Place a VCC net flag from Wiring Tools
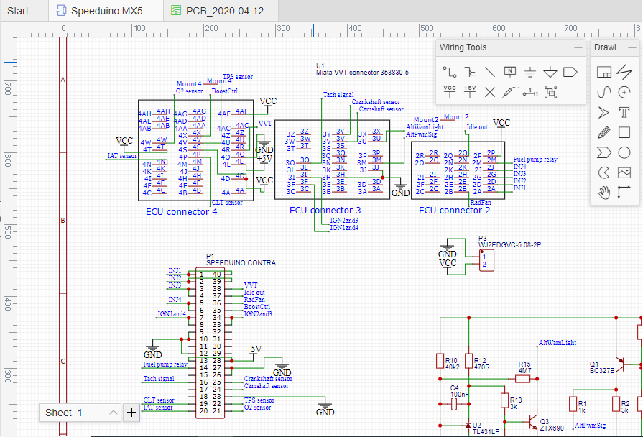643x437 pixels. pyautogui.click(x=450, y=92)
